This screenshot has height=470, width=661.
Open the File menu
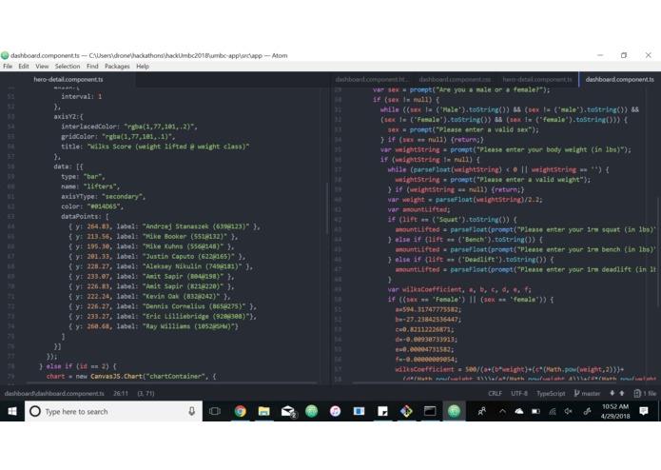tap(8, 67)
